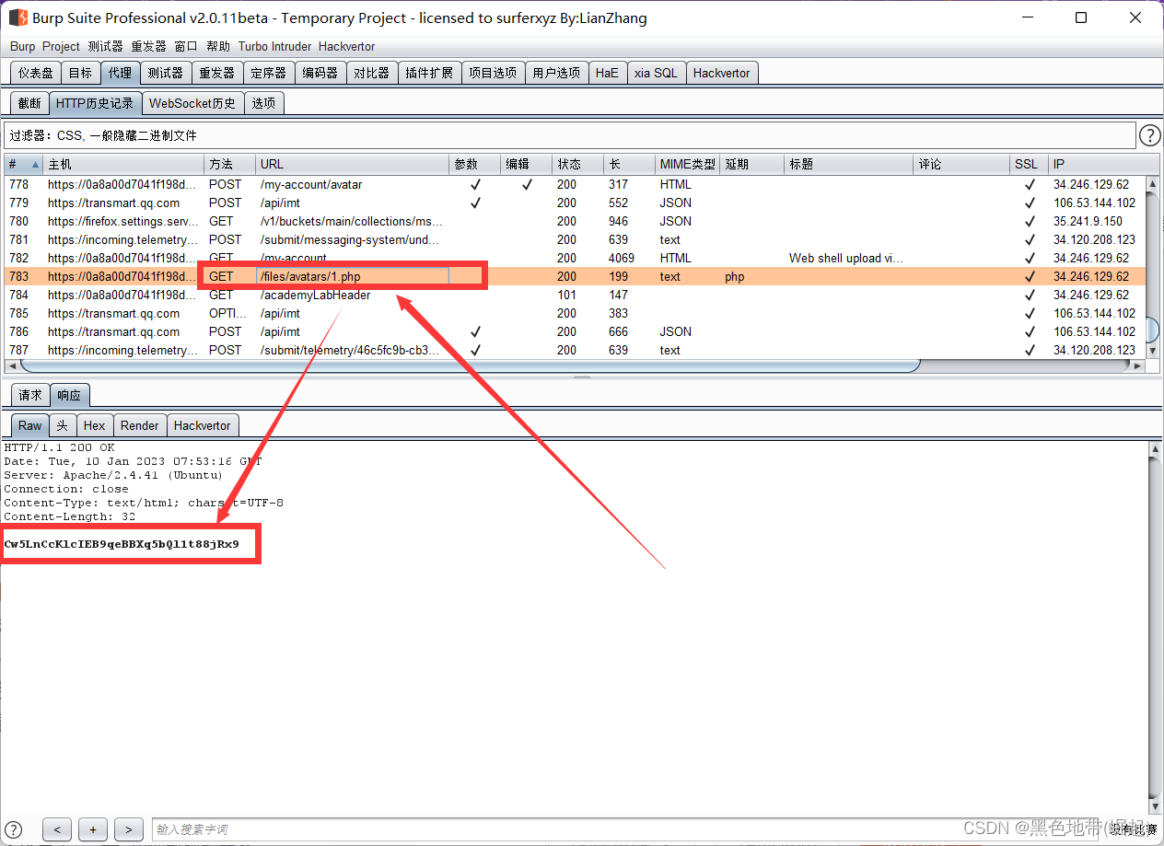Click the response pane vertical scrollbar
The image size is (1164, 846).
click(1155, 629)
